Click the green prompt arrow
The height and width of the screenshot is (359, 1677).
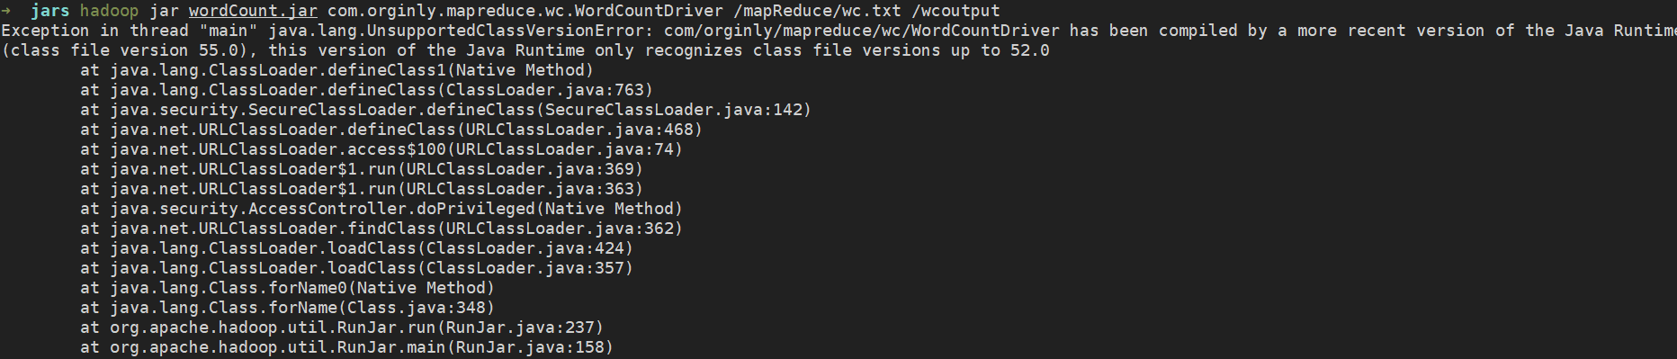[6, 11]
